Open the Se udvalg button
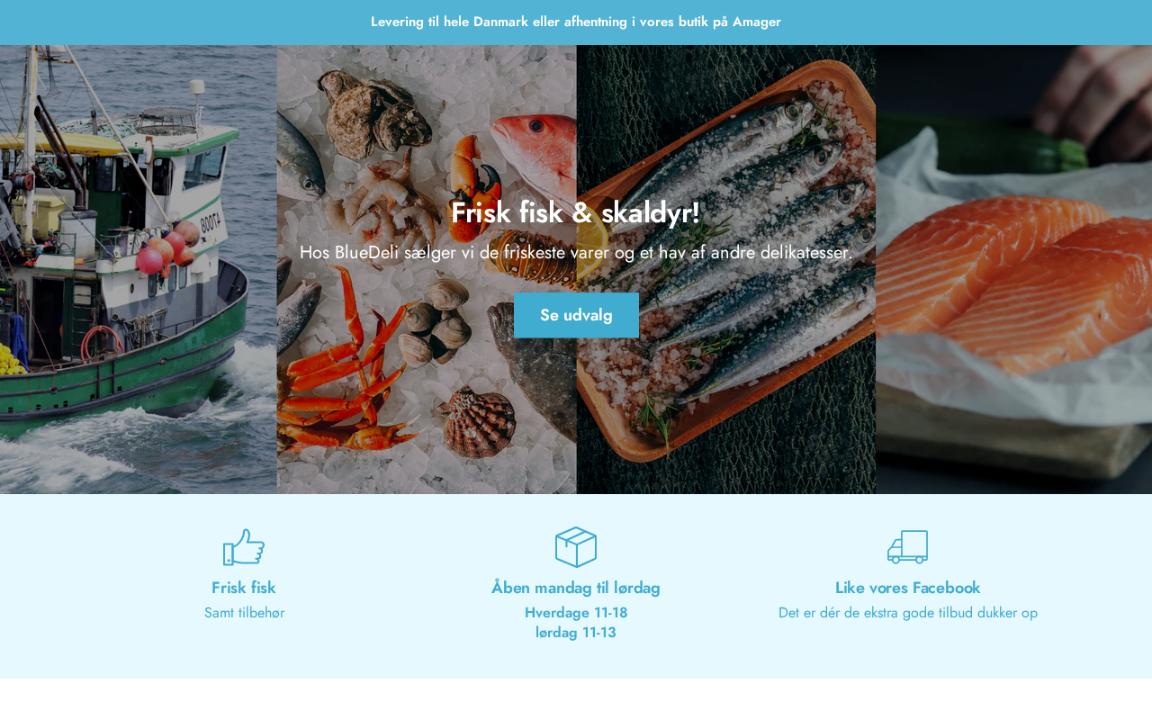This screenshot has width=1152, height=720. click(576, 315)
